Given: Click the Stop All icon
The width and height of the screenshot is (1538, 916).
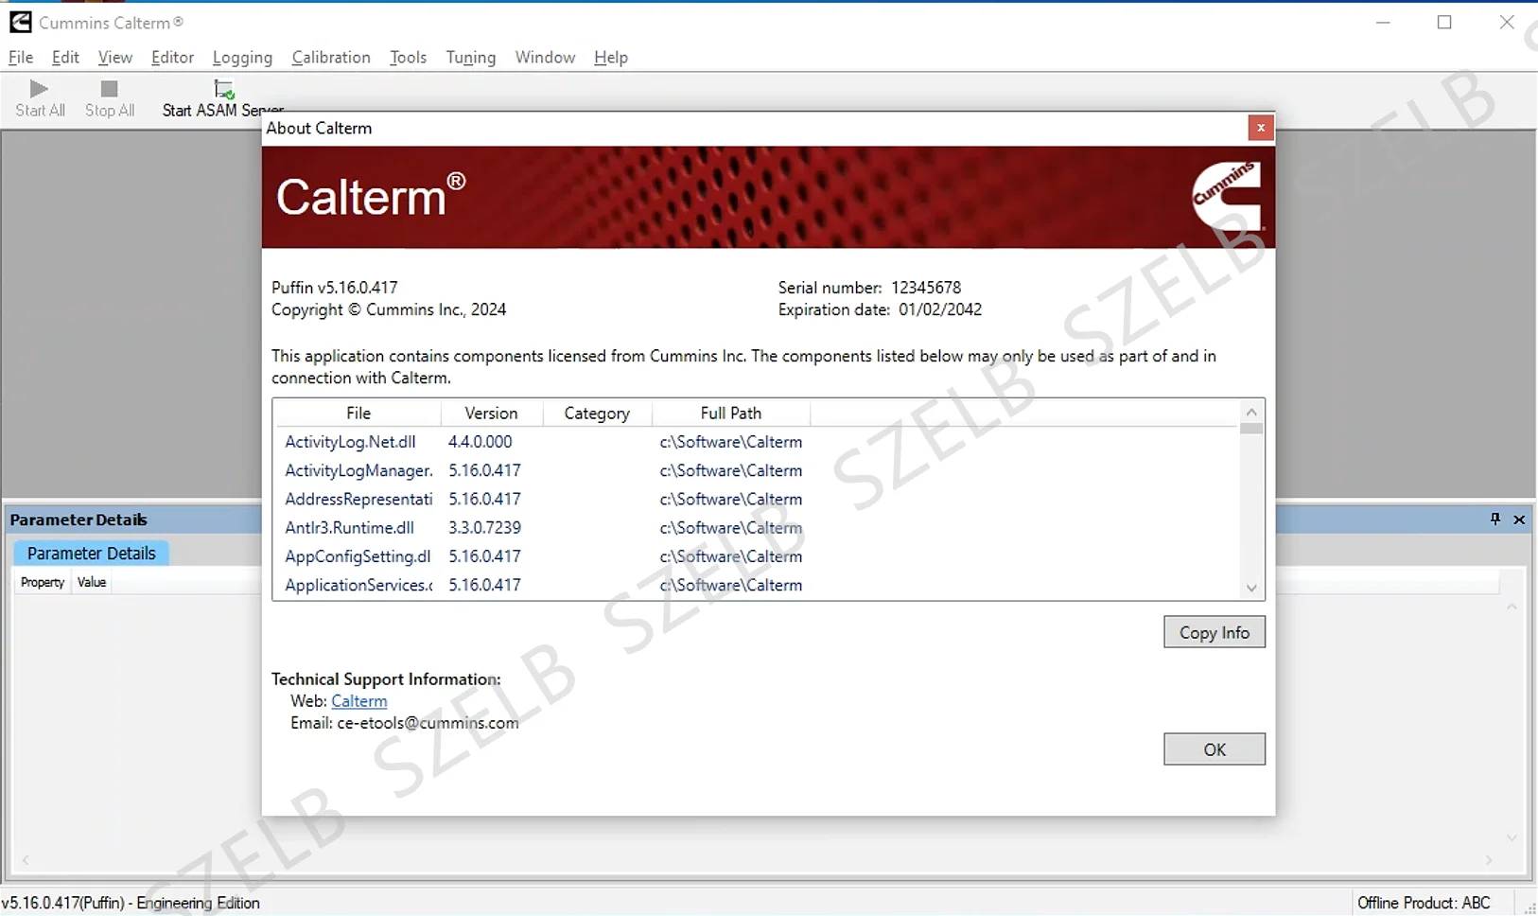Looking at the screenshot, I should (109, 90).
